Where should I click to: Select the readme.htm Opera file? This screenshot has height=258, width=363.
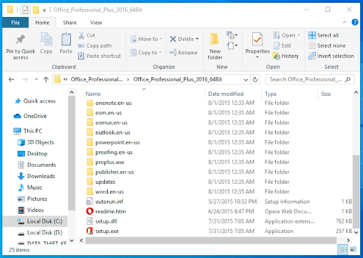pos(111,212)
